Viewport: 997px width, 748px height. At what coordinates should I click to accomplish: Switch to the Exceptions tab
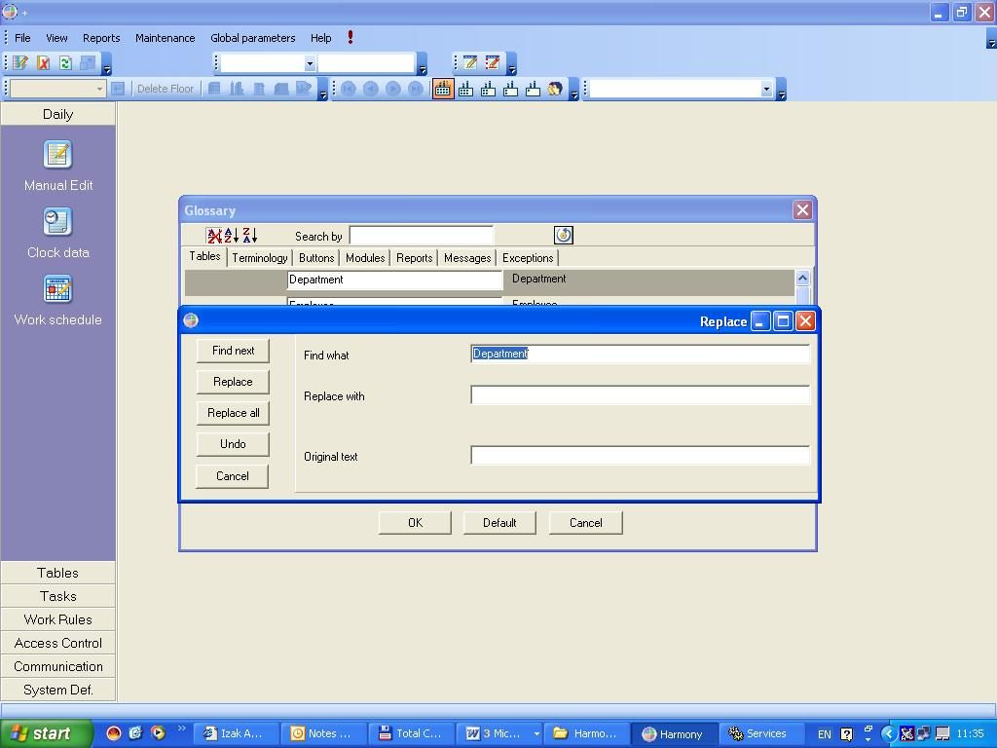[x=528, y=258]
